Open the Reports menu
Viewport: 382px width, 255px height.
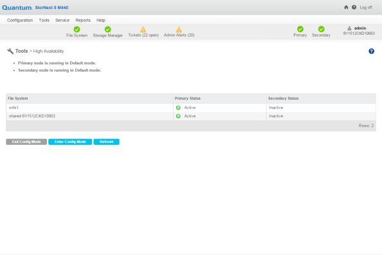point(83,20)
